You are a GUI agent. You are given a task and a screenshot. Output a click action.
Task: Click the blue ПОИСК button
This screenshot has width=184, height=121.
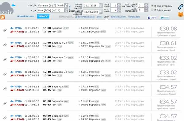coord(43,16)
